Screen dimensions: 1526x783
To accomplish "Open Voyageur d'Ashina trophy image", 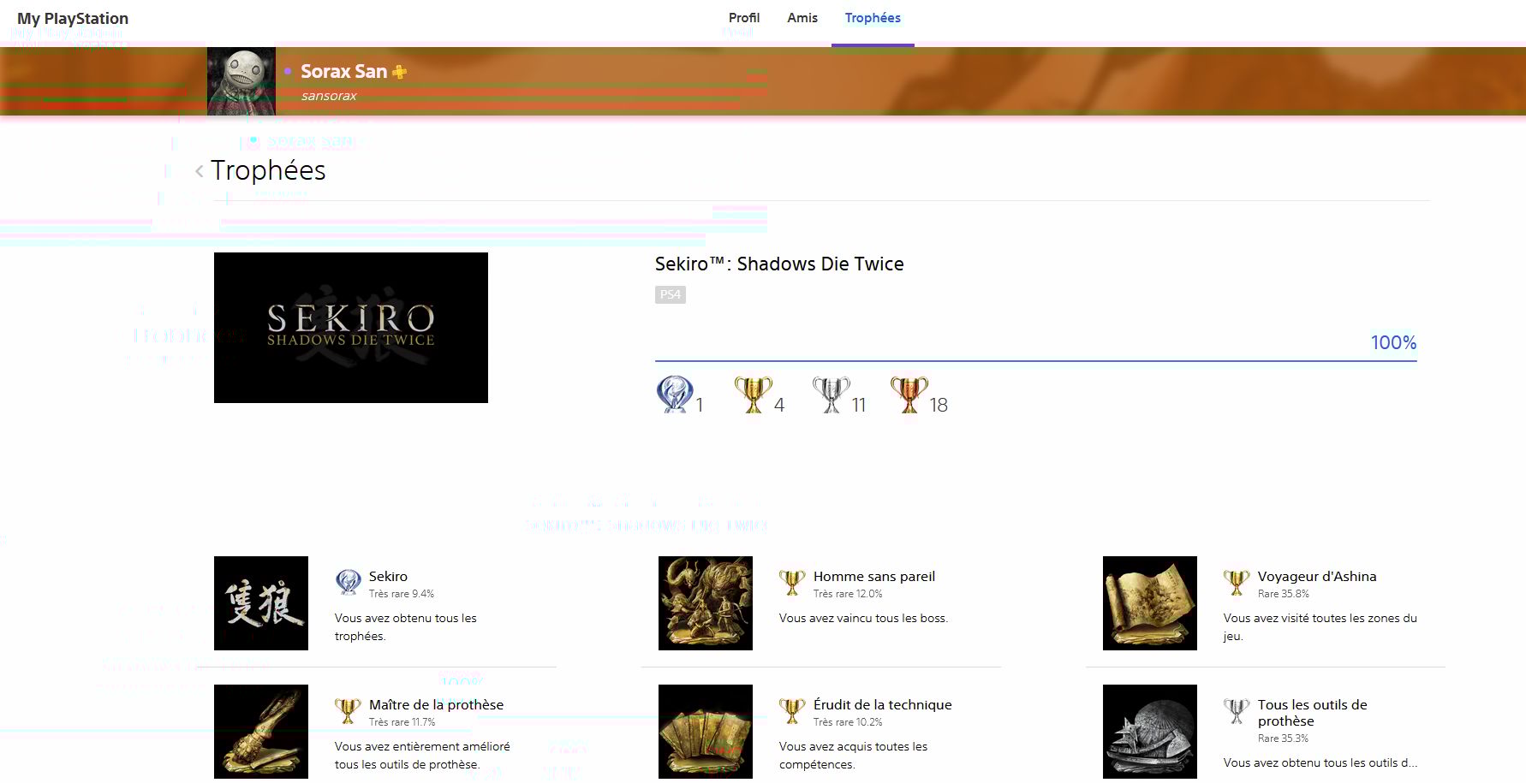I will click(1150, 603).
